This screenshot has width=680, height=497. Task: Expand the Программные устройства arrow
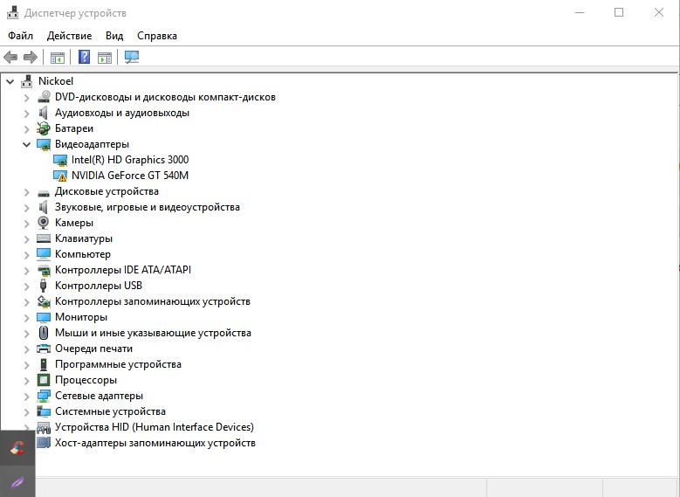[27, 365]
